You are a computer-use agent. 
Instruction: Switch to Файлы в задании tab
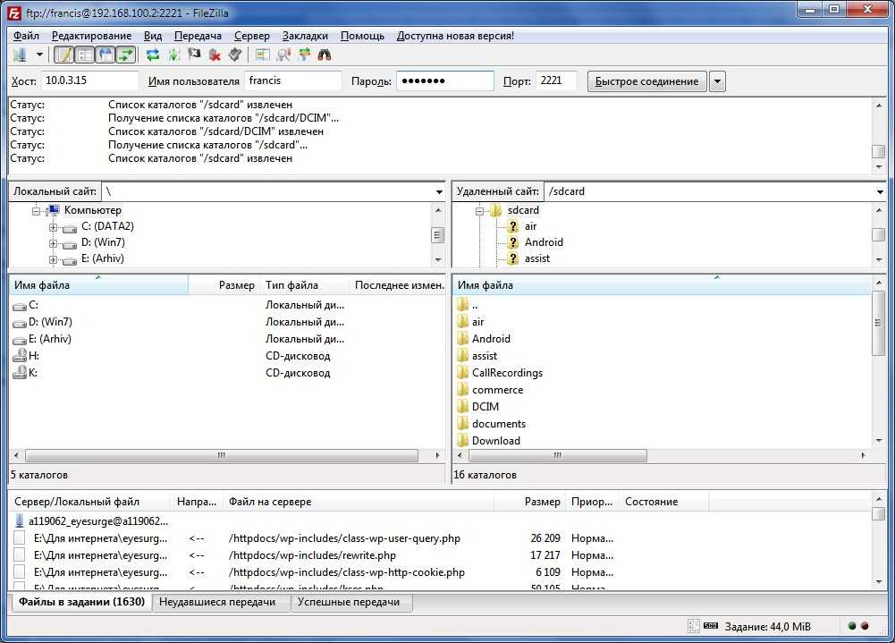[81, 602]
